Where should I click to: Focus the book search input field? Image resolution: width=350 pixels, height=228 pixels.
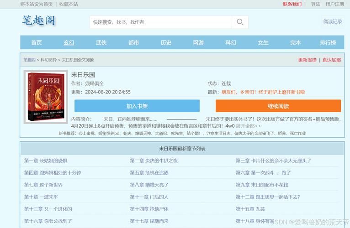point(161,22)
